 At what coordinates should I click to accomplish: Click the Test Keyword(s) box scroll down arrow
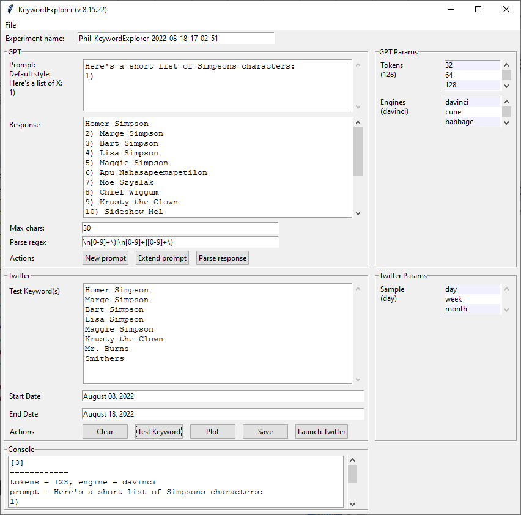(358, 379)
